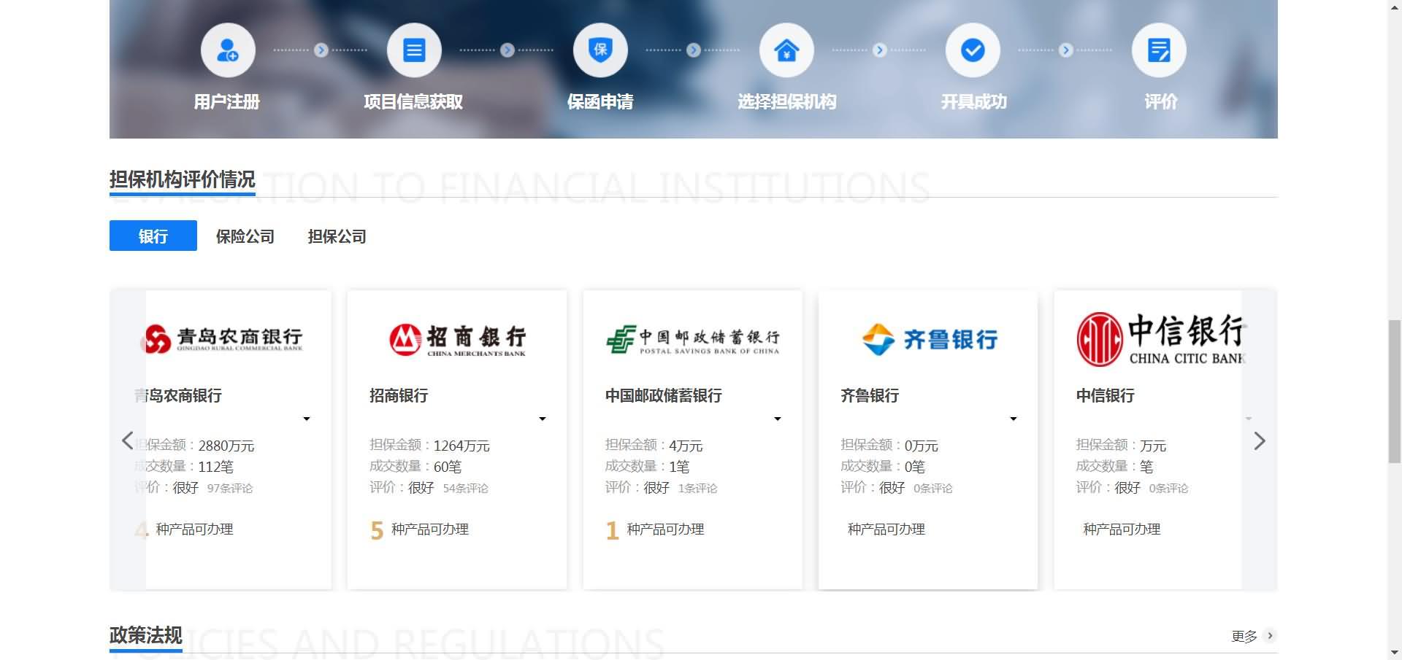The height and width of the screenshot is (660, 1402).
Task: Open the 中国邮政储蓄银行 name link
Action: tap(664, 395)
